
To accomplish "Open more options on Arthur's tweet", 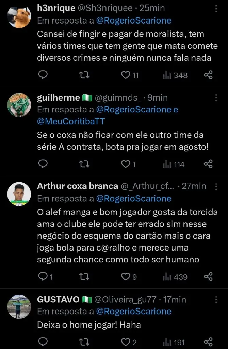I will click(216, 186).
